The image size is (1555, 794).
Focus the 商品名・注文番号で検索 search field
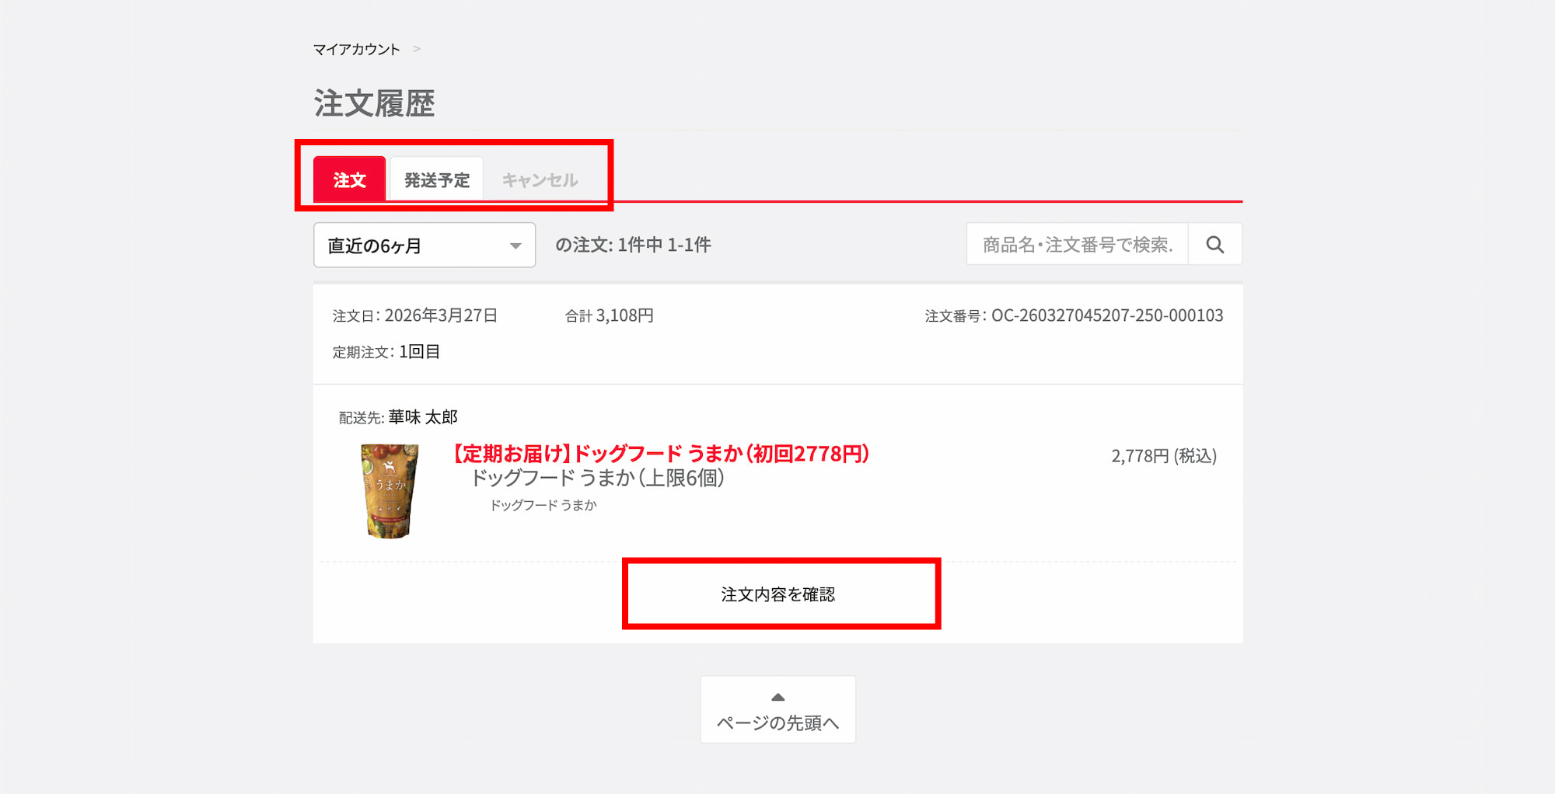[x=1077, y=245]
